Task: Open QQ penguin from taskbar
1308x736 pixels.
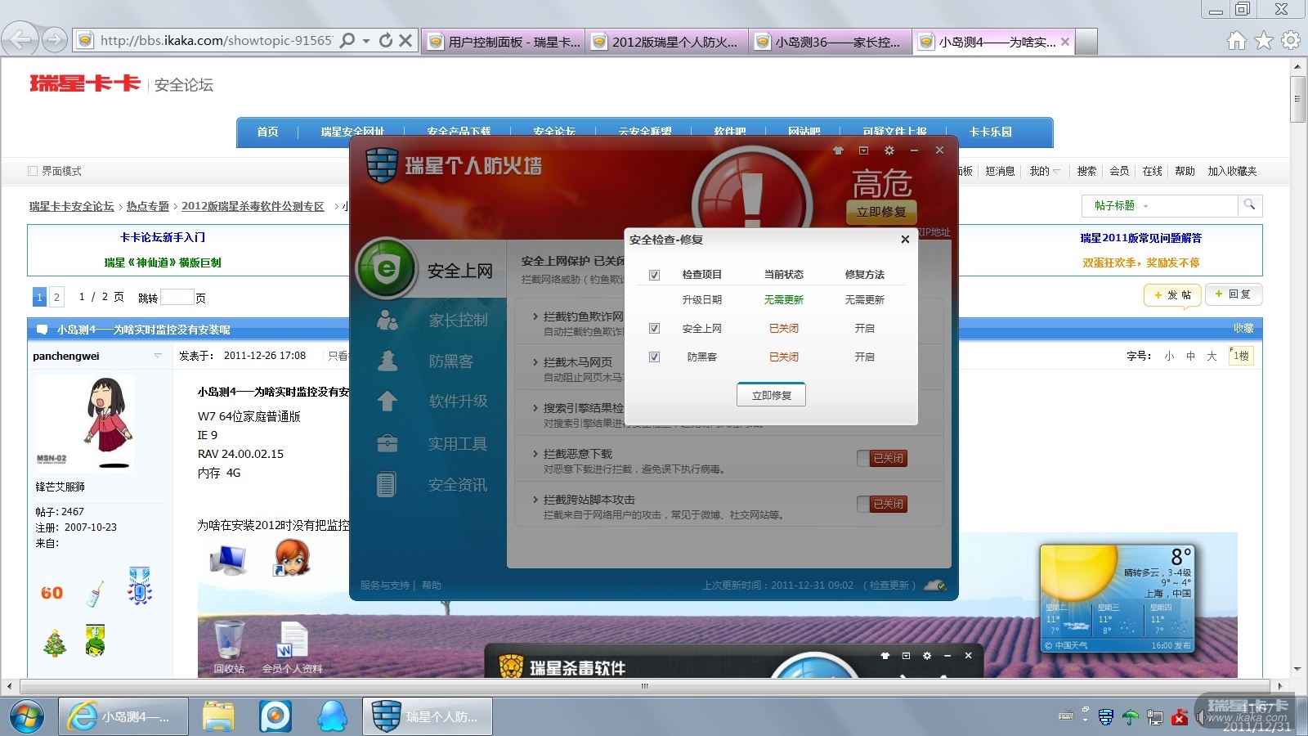Action: pos(331,716)
